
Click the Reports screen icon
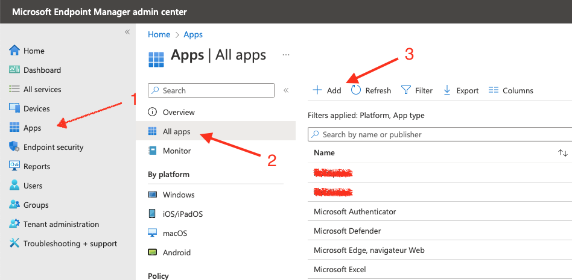pyautogui.click(x=14, y=166)
